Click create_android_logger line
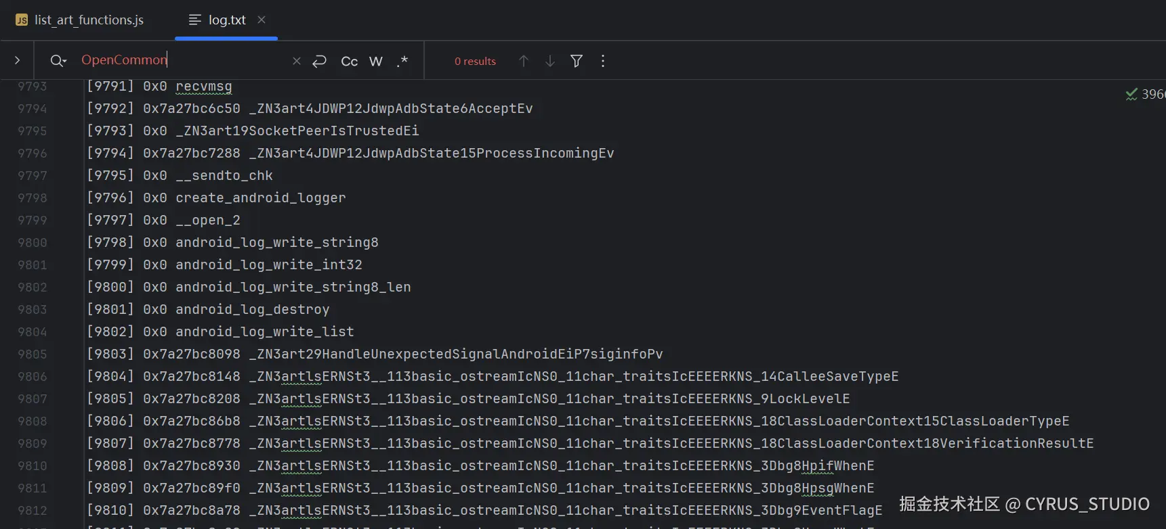Image resolution: width=1166 pixels, height=529 pixels. (x=216, y=198)
